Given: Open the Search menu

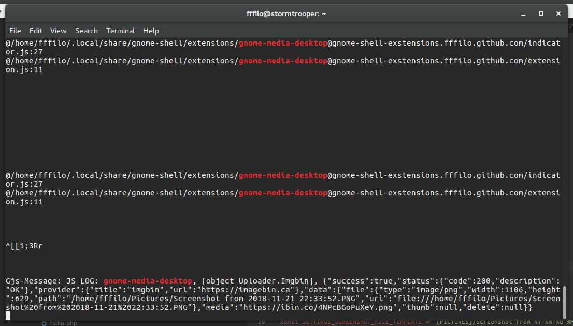Looking at the screenshot, I should tap(86, 31).
